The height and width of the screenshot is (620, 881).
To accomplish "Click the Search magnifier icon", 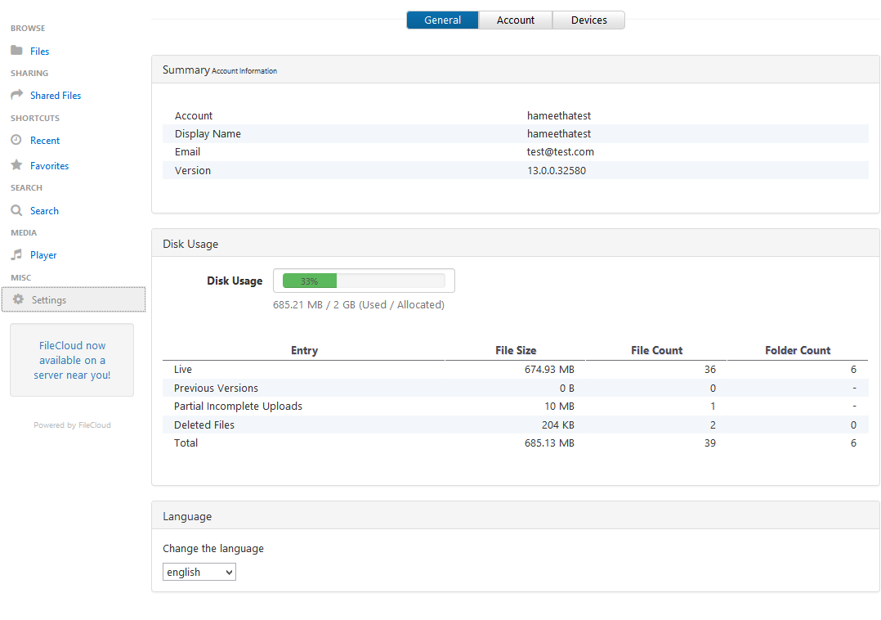I will point(17,210).
